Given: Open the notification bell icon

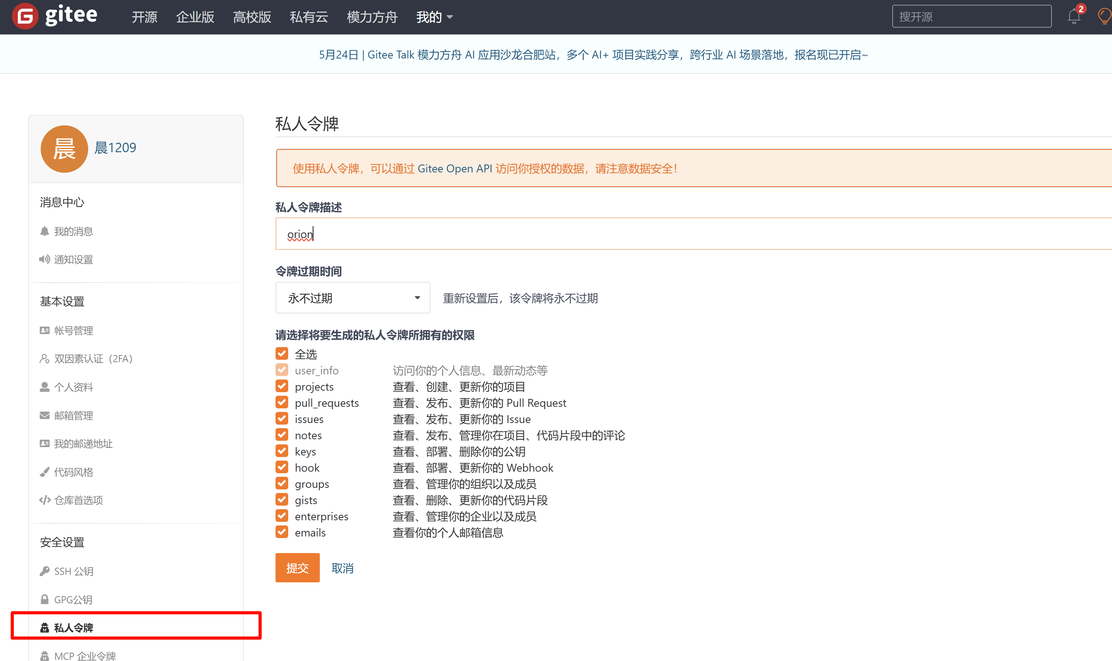Looking at the screenshot, I should coord(1074,17).
